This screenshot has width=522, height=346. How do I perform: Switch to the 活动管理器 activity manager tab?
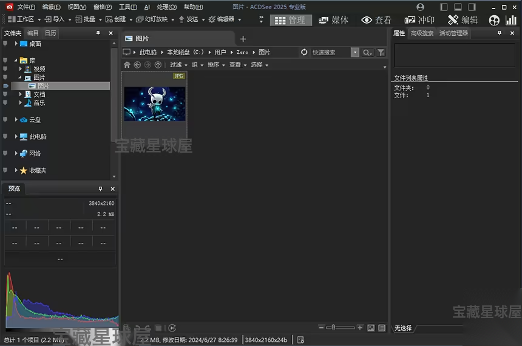point(453,33)
